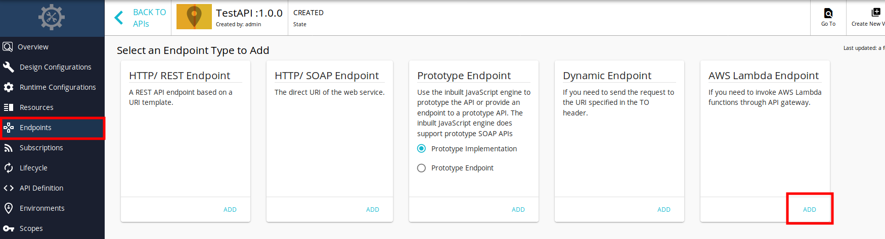This screenshot has height=239, width=885.
Task: Add an AWS Lambda Endpoint
Action: click(810, 209)
